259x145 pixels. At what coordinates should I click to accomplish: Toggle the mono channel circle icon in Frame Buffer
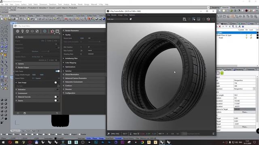coord(131,19)
